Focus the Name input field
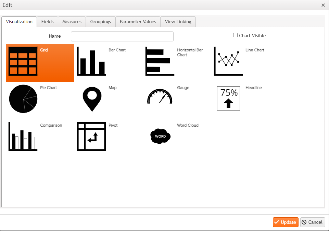329x231 pixels. click(122, 37)
